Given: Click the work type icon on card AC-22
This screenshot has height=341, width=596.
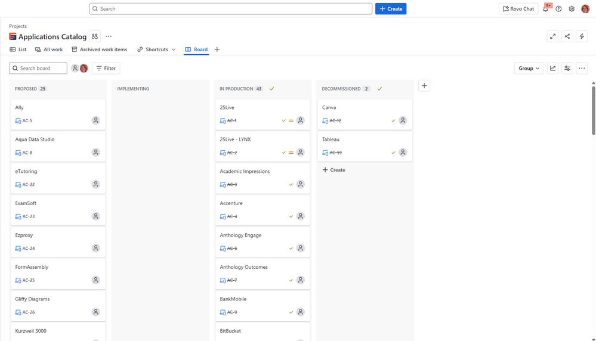Looking at the screenshot, I should (18, 185).
